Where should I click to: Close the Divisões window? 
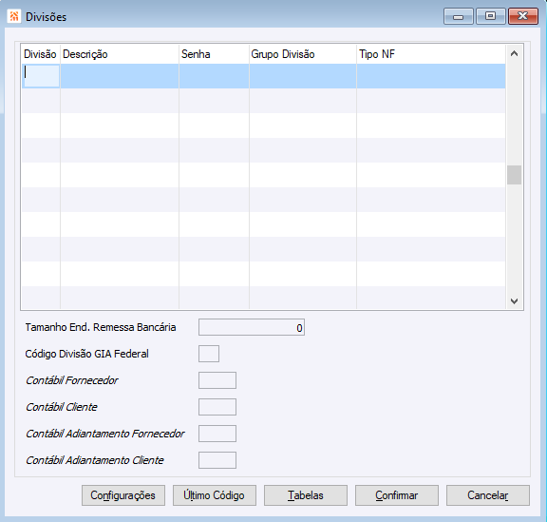(523, 16)
